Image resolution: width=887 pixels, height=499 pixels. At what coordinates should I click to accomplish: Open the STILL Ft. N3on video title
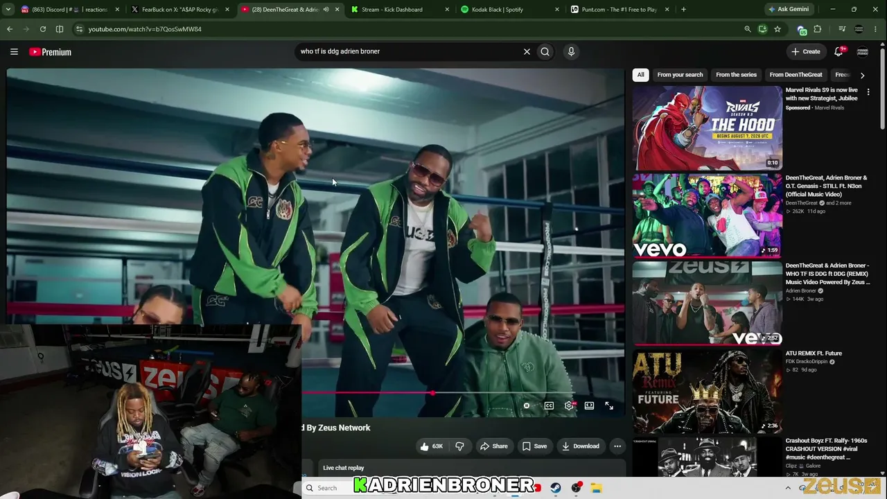[827, 186]
